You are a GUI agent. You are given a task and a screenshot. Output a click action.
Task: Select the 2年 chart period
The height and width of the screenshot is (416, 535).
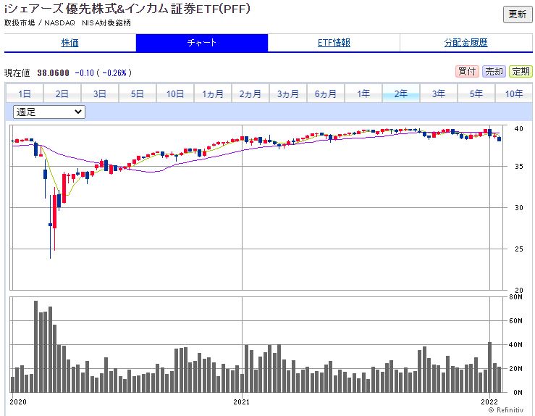tap(401, 93)
